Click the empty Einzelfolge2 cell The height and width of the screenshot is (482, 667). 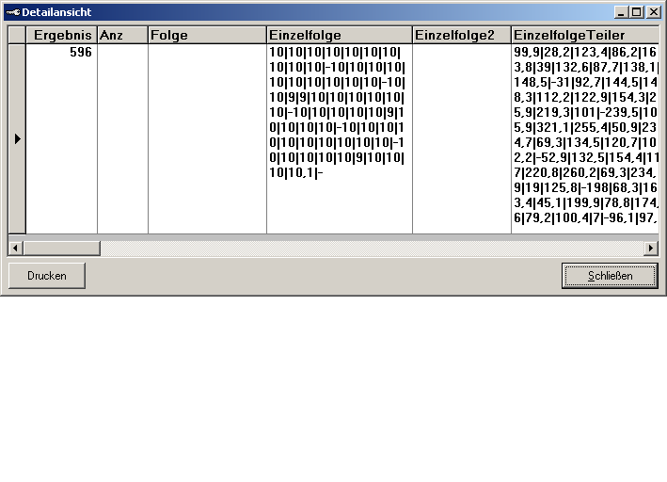coord(461,138)
